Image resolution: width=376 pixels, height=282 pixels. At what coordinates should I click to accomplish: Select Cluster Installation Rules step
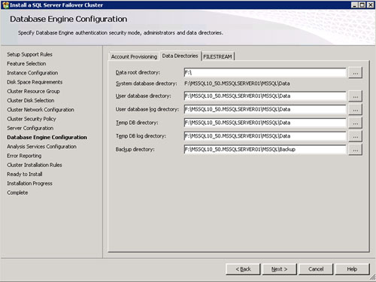35,165
